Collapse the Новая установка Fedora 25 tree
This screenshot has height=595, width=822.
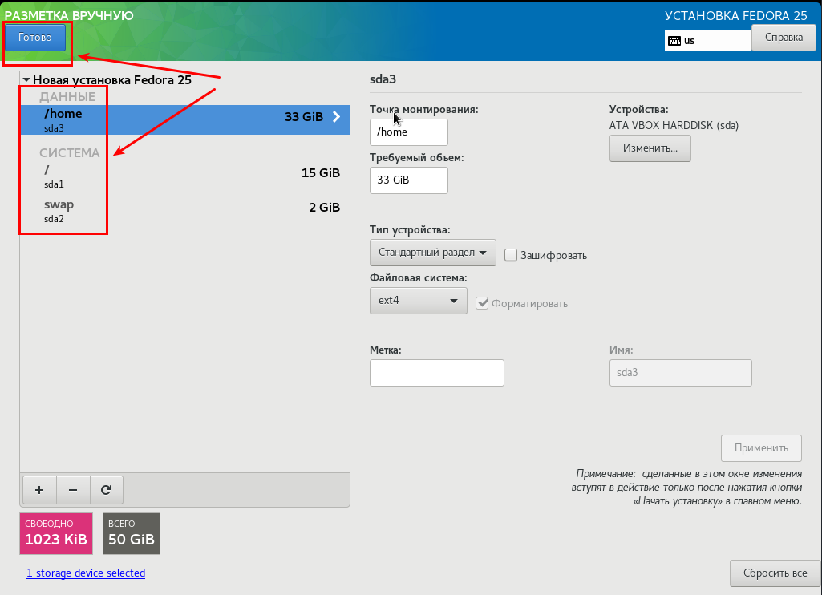(26, 80)
